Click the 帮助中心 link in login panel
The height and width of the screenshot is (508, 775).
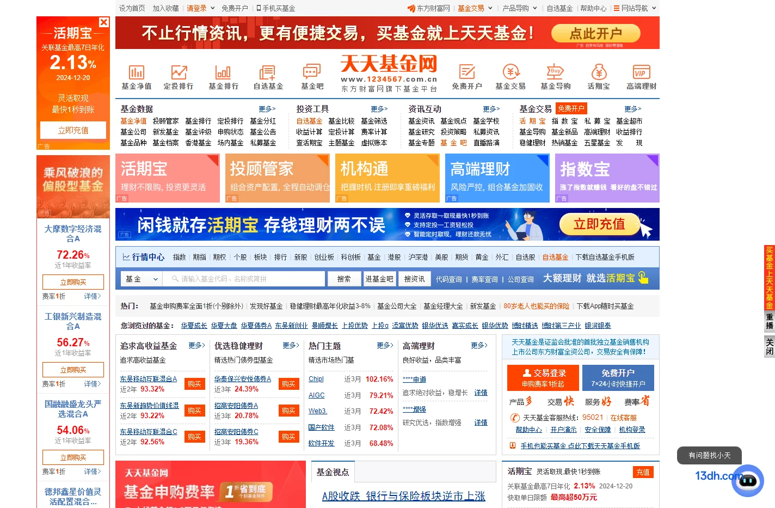(x=528, y=430)
